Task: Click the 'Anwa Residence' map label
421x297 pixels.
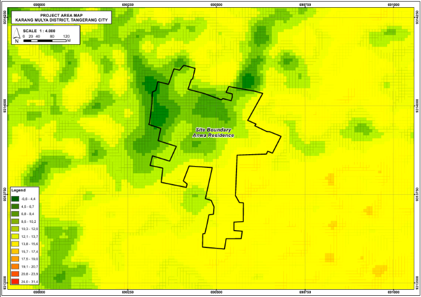Action: [213, 135]
